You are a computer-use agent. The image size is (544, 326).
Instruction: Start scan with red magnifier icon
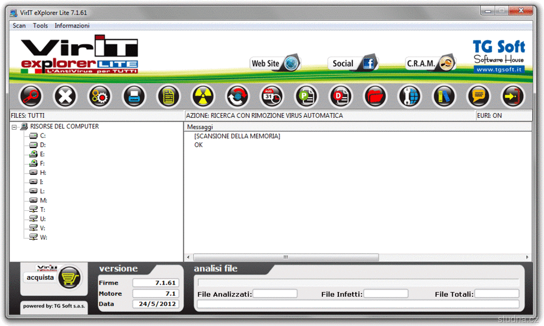coord(31,97)
